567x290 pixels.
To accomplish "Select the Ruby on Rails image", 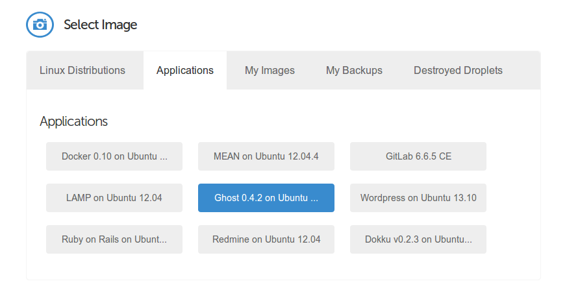I will [x=114, y=239].
